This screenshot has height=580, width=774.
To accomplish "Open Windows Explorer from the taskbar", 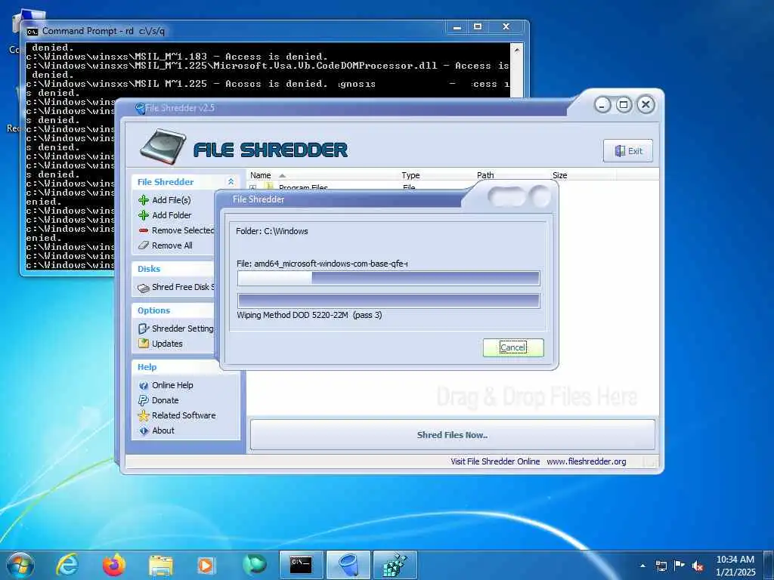I will tap(161, 566).
